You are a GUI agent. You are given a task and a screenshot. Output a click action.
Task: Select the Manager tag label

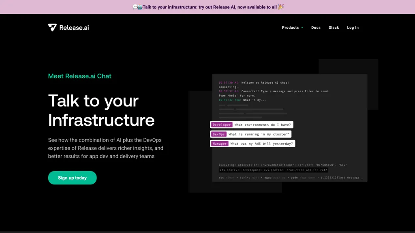[x=220, y=144]
